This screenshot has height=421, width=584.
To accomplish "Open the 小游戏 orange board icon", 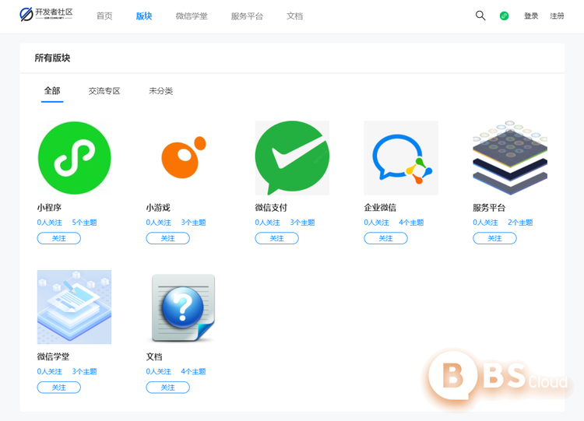I will tap(183, 158).
